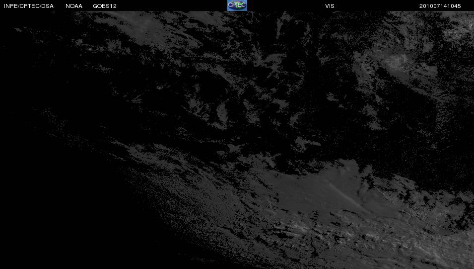Click the NOAA label in header
This screenshot has width=474, height=269.
click(x=74, y=6)
